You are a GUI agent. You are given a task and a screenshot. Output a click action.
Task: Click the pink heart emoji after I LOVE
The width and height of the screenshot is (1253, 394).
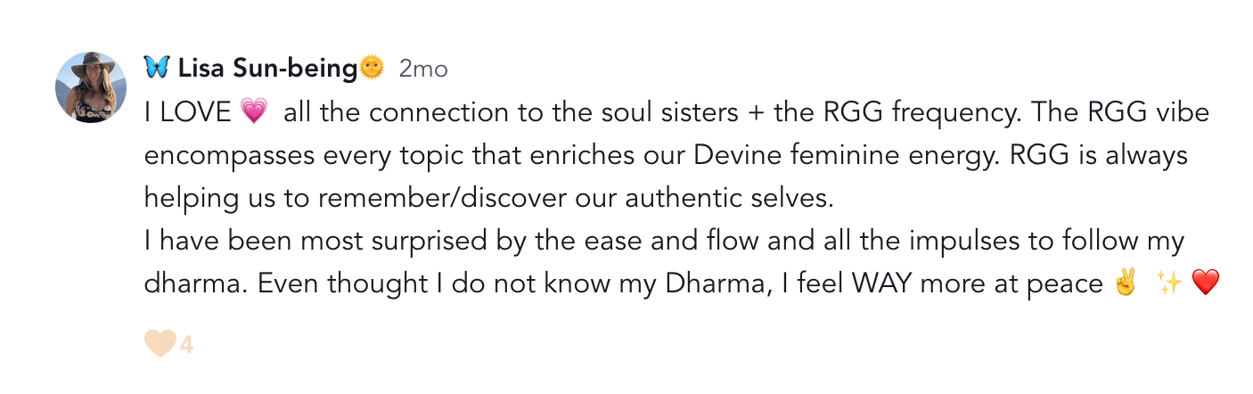(x=254, y=113)
